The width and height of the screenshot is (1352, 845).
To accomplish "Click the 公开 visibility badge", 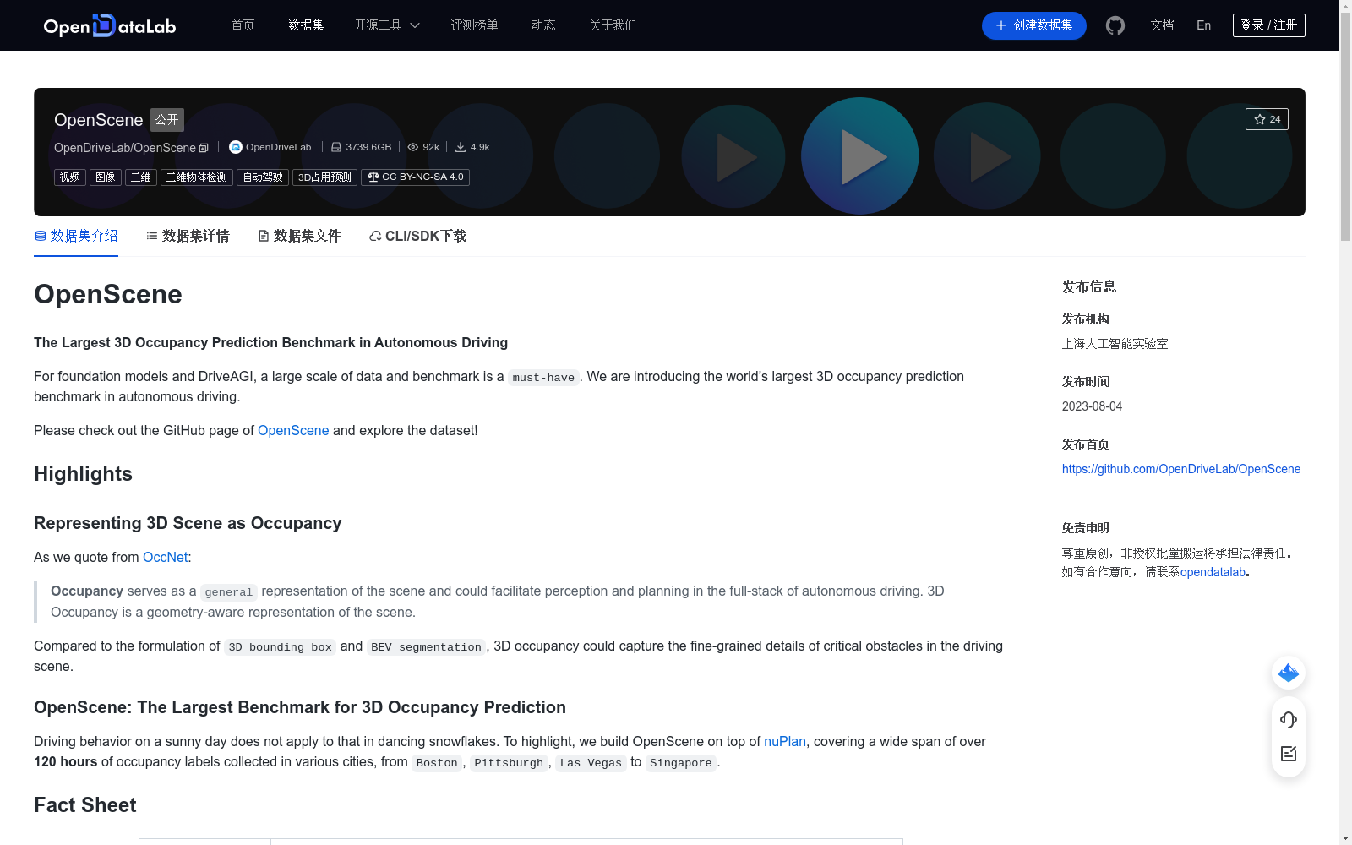I will tap(167, 119).
